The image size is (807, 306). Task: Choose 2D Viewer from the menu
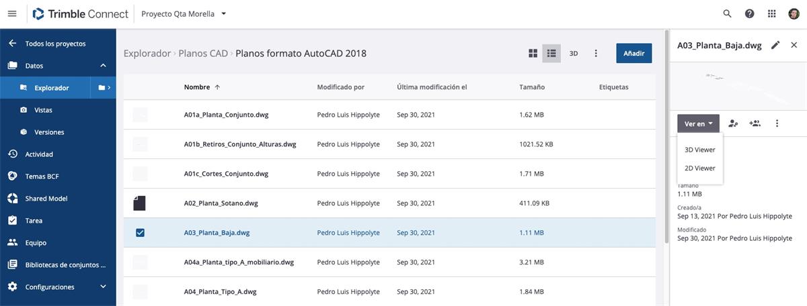point(699,168)
